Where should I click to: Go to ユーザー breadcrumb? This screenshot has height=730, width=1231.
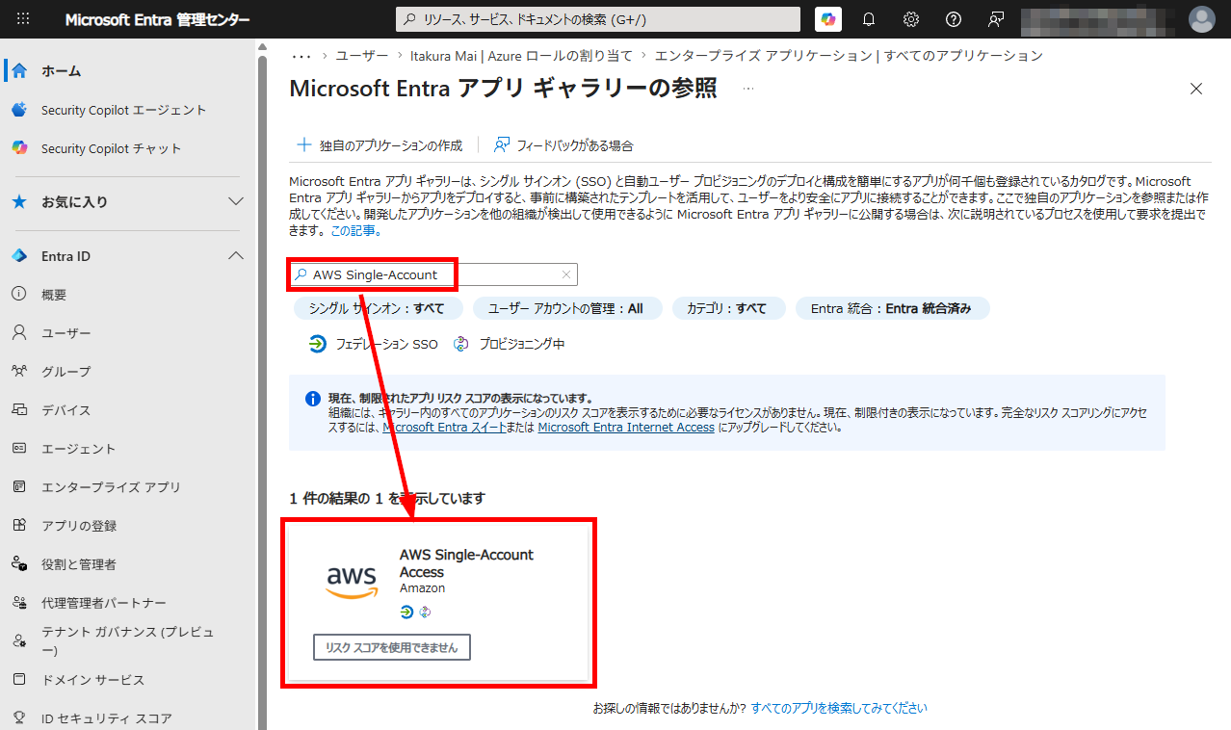363,56
